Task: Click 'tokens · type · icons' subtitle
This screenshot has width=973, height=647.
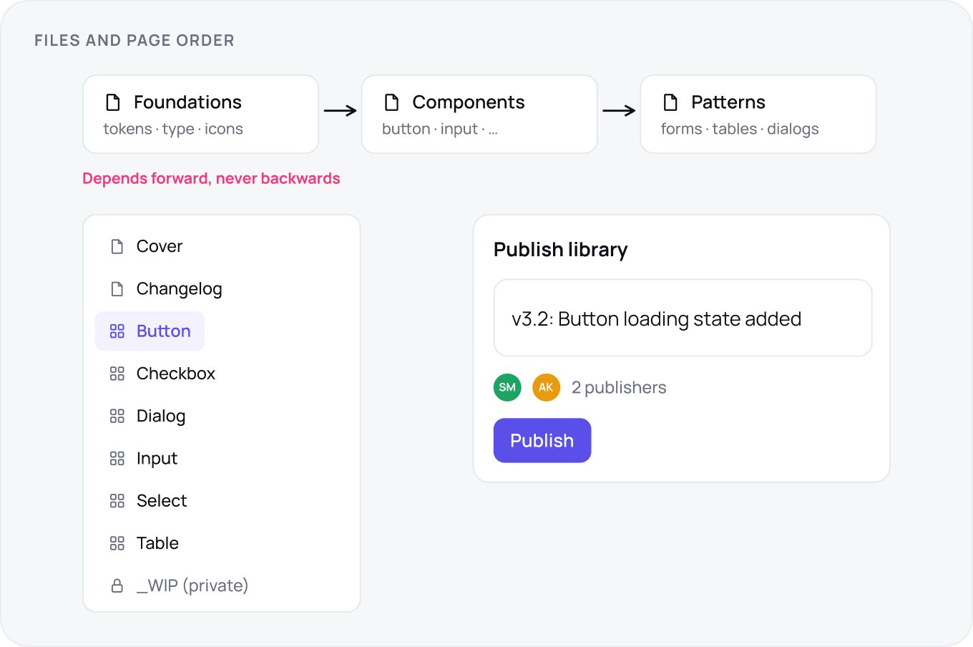Action: point(173,129)
